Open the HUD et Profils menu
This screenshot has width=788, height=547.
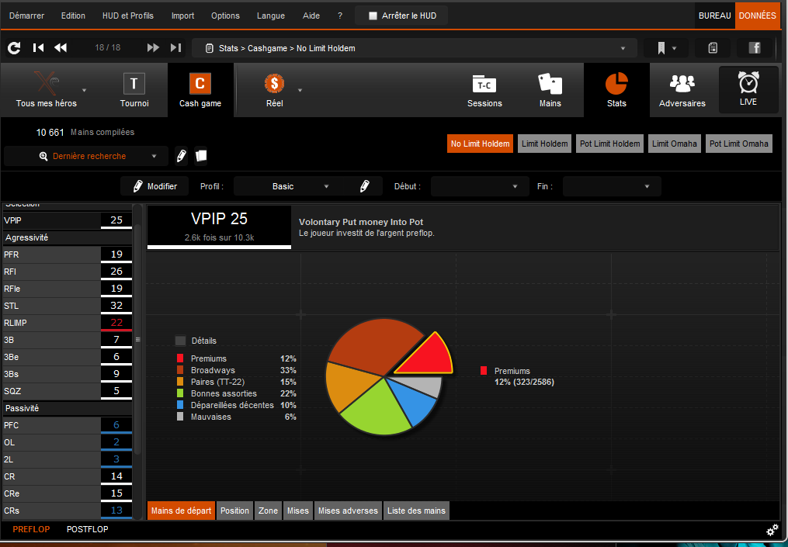[128, 16]
